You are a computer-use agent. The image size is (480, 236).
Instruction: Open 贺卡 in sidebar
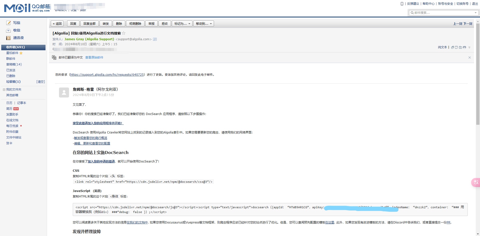(x=9, y=143)
